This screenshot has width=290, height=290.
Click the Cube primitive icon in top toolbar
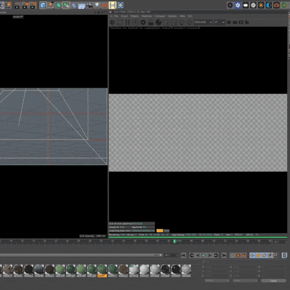tap(43, 5)
